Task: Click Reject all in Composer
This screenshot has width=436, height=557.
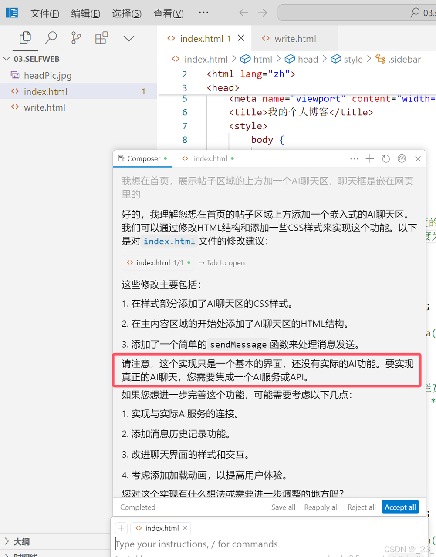Action: tap(362, 507)
